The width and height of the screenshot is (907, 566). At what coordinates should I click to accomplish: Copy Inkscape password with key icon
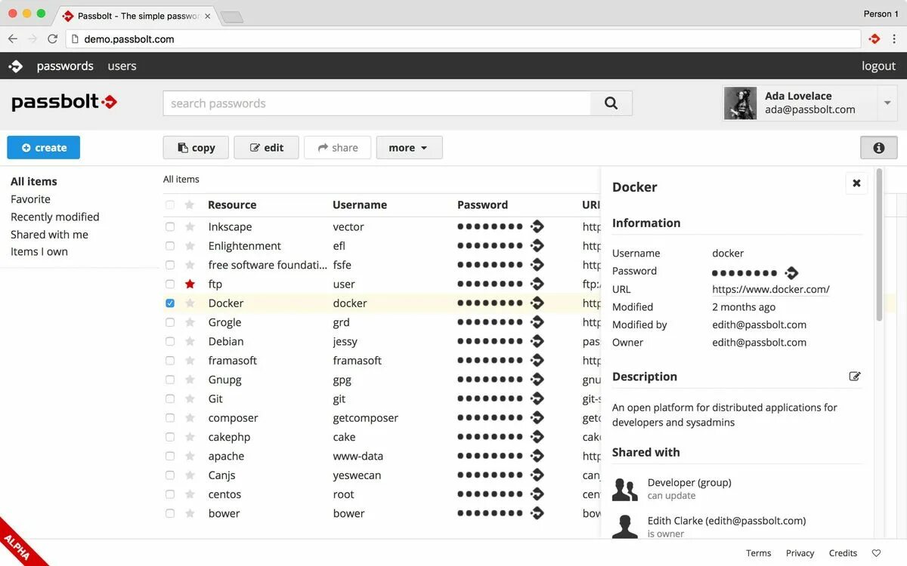537,226
